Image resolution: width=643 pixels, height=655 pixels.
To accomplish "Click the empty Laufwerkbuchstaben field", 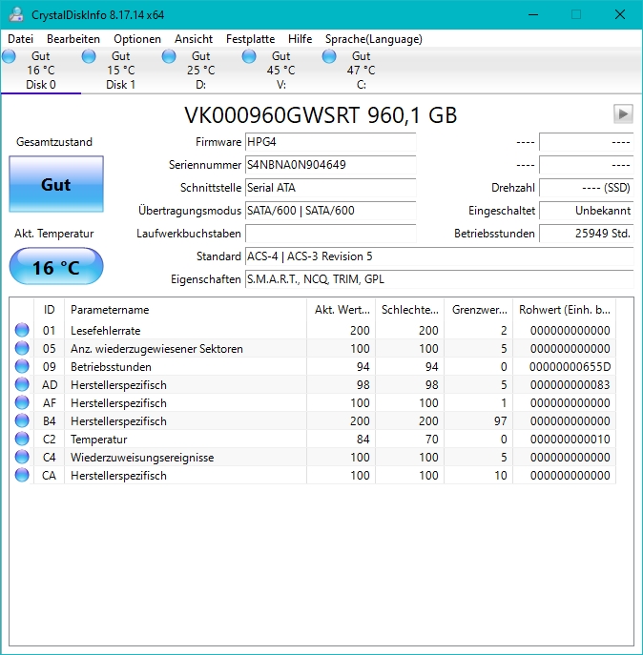I will coord(330,234).
